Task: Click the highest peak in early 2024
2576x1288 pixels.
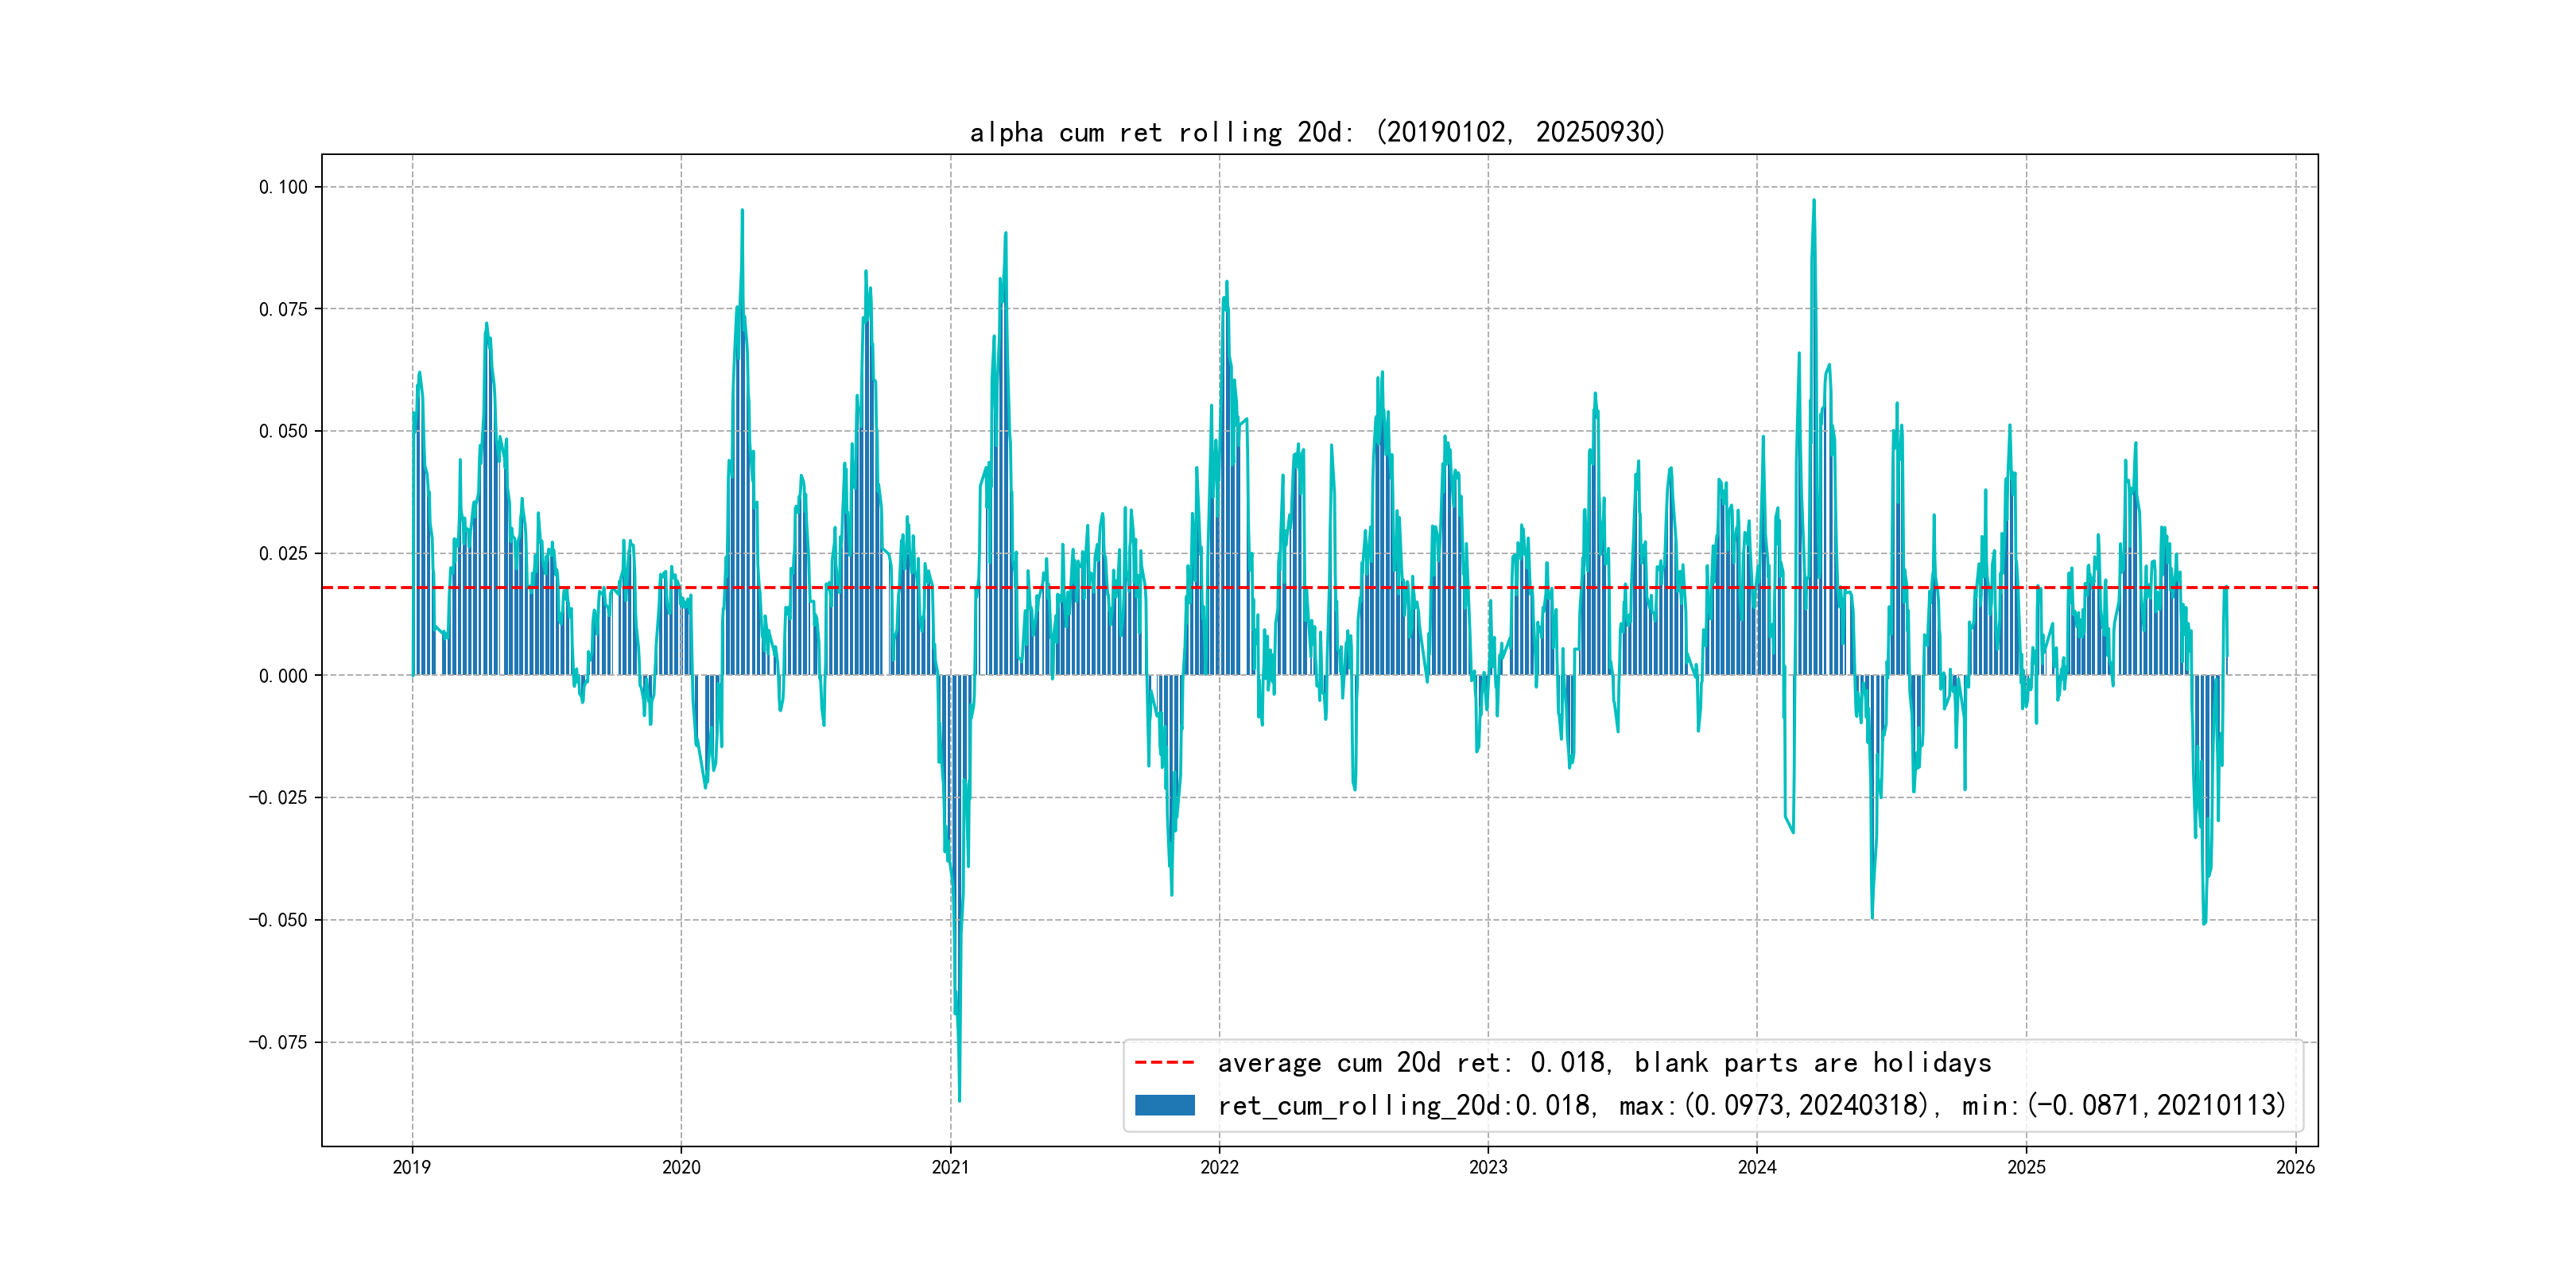Action: pyautogui.click(x=1814, y=202)
